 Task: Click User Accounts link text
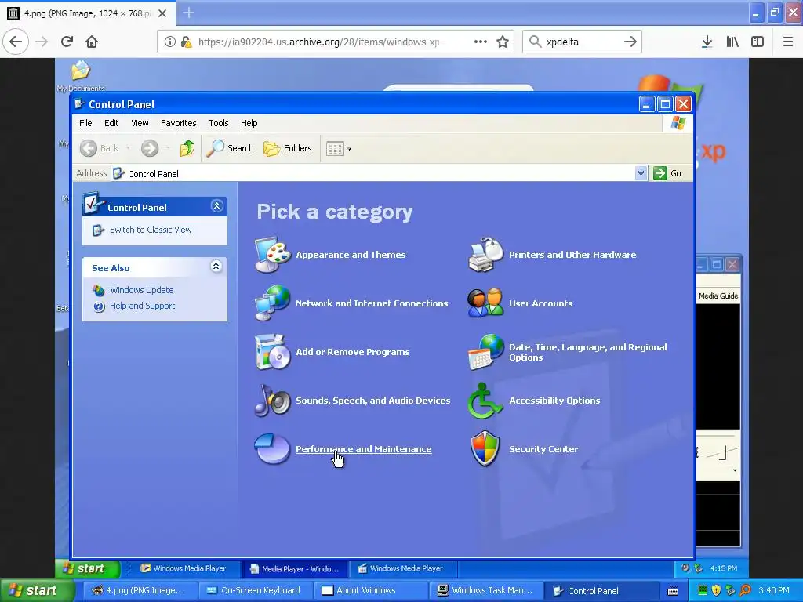pyautogui.click(x=541, y=303)
